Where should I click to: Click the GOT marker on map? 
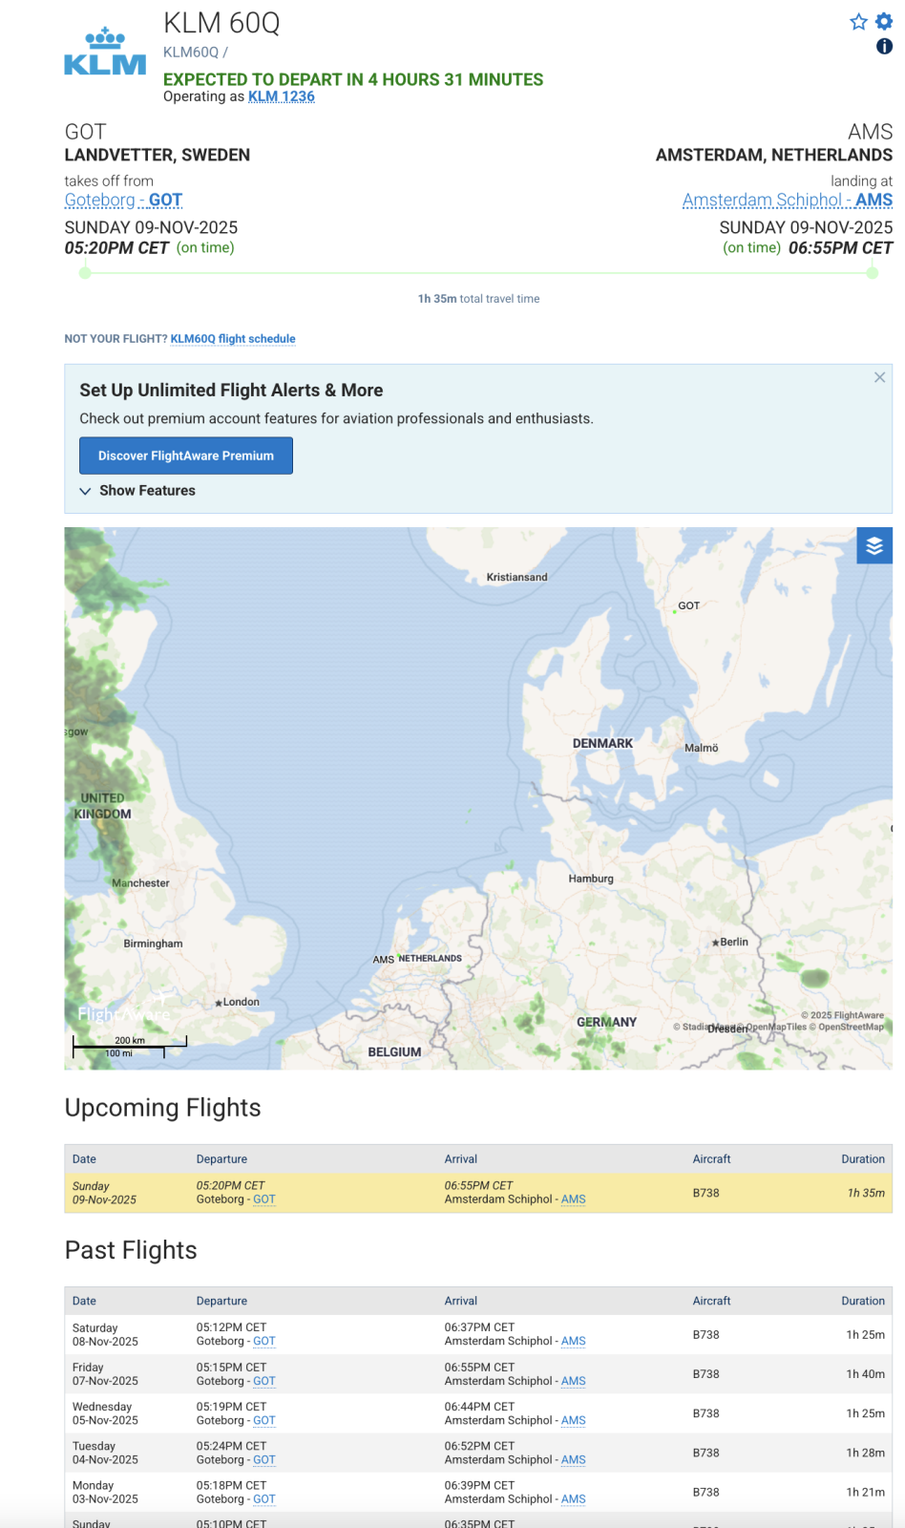tap(688, 605)
